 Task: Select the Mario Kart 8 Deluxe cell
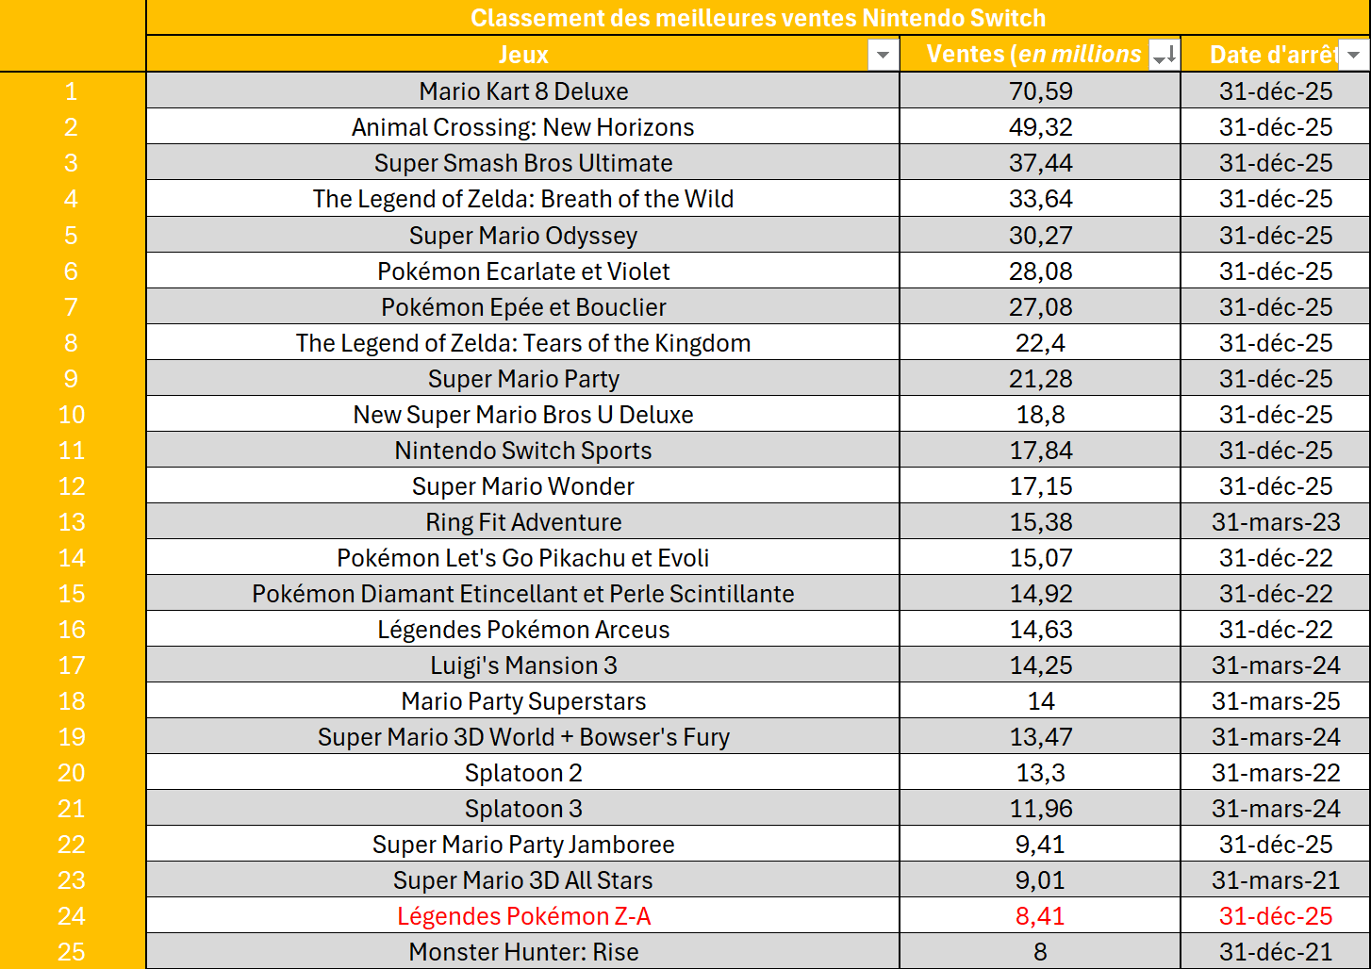click(523, 91)
